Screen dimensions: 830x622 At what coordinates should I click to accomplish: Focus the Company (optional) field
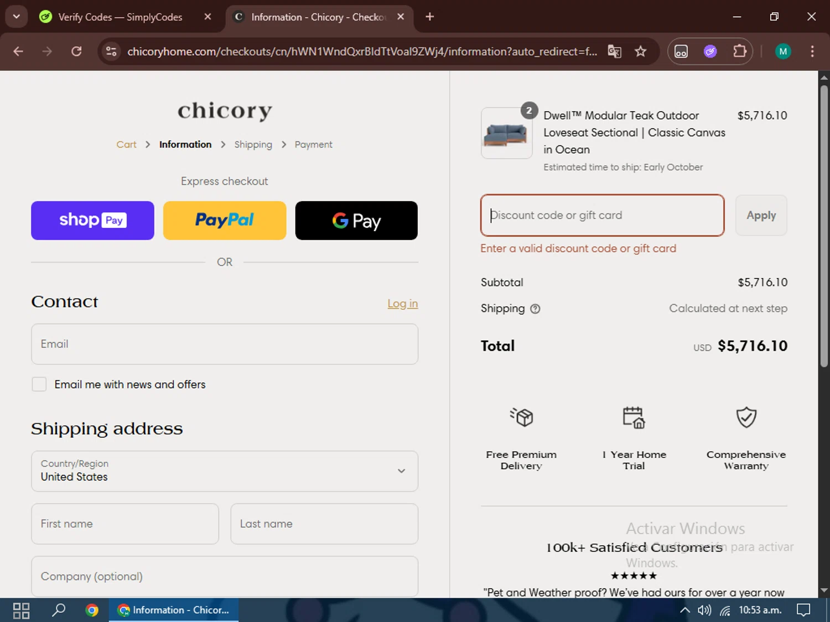(x=225, y=576)
